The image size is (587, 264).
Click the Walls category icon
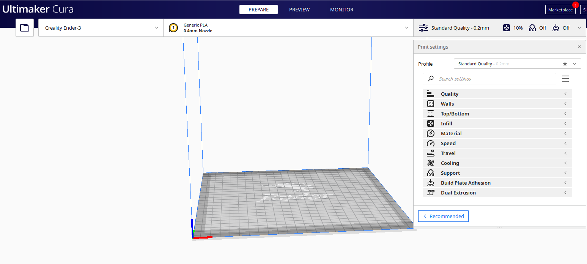point(431,104)
